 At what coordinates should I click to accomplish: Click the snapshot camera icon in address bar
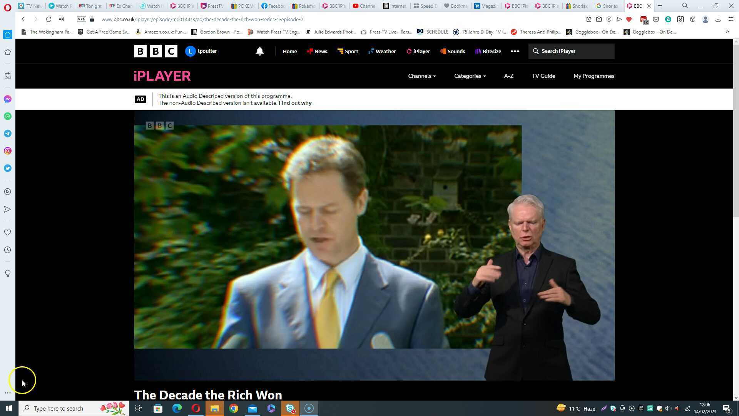click(599, 19)
